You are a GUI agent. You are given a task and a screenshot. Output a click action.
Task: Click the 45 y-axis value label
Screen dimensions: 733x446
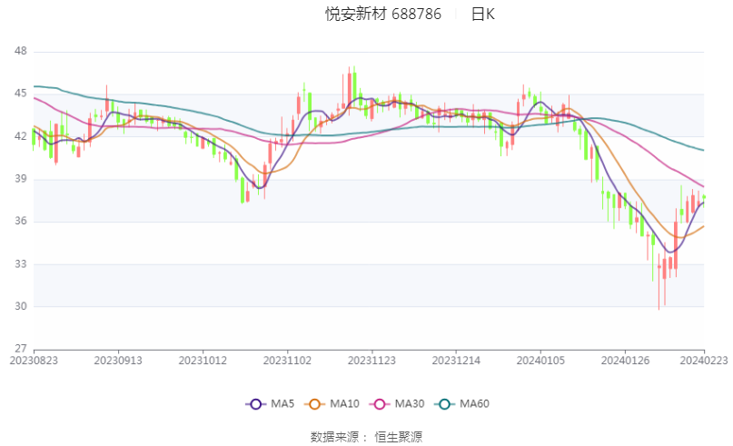pos(21,94)
